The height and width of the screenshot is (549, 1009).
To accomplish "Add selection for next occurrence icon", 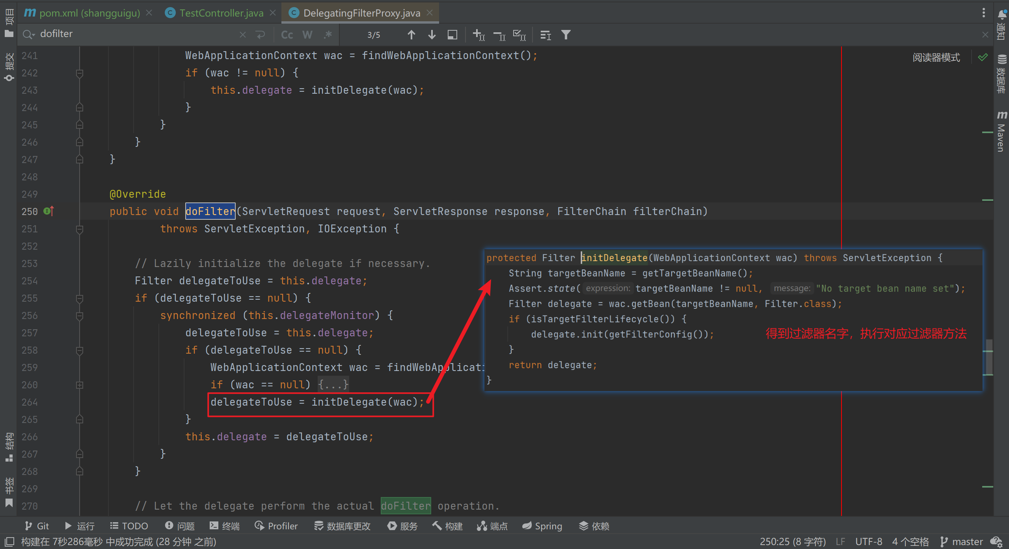I will point(478,35).
